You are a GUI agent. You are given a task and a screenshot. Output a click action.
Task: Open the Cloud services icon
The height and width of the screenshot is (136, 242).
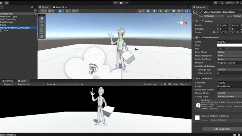tap(1, 3)
